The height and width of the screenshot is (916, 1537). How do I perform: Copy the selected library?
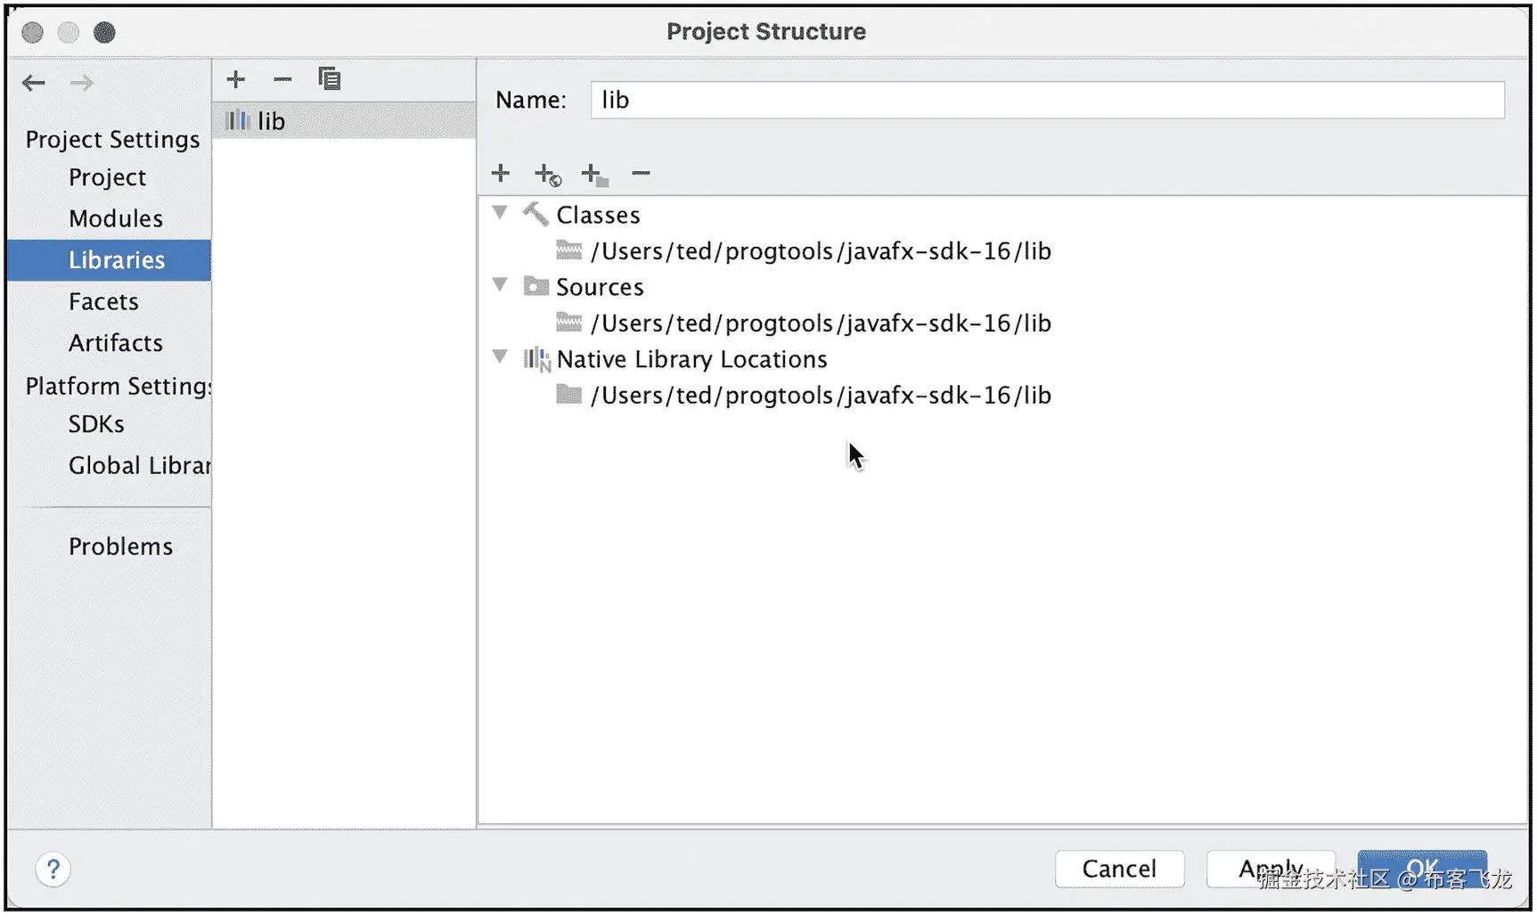point(330,79)
